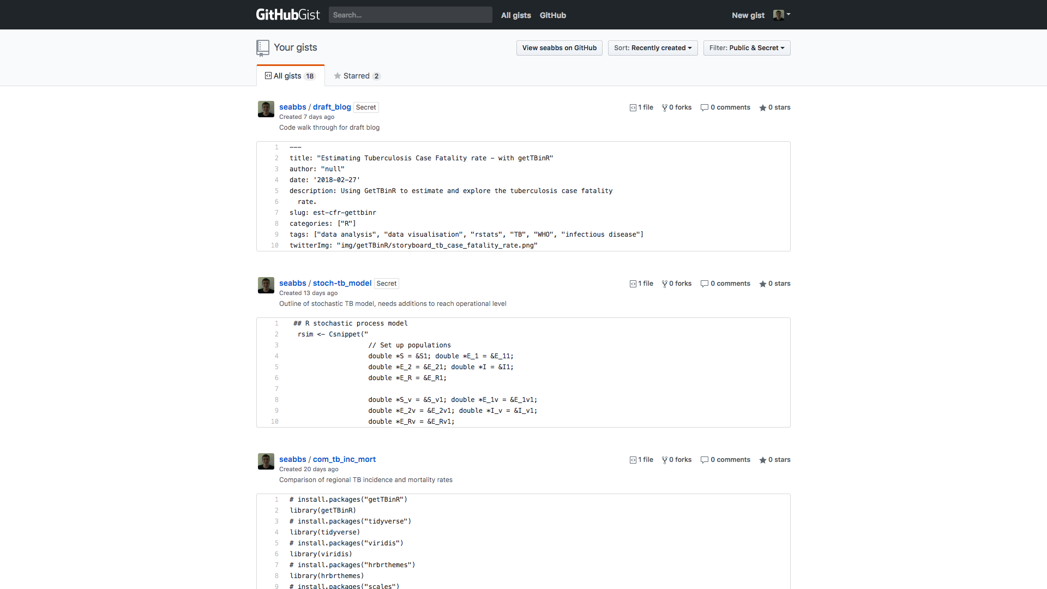Click the fork icon for draft_blog
Viewport: 1047px width, 589px height.
(664, 107)
